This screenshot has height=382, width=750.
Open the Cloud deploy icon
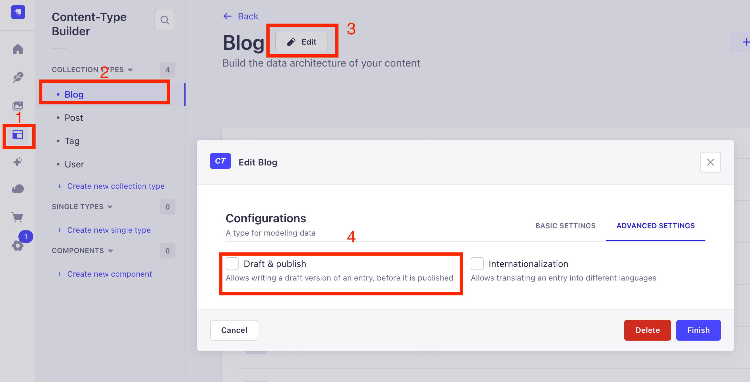(18, 189)
